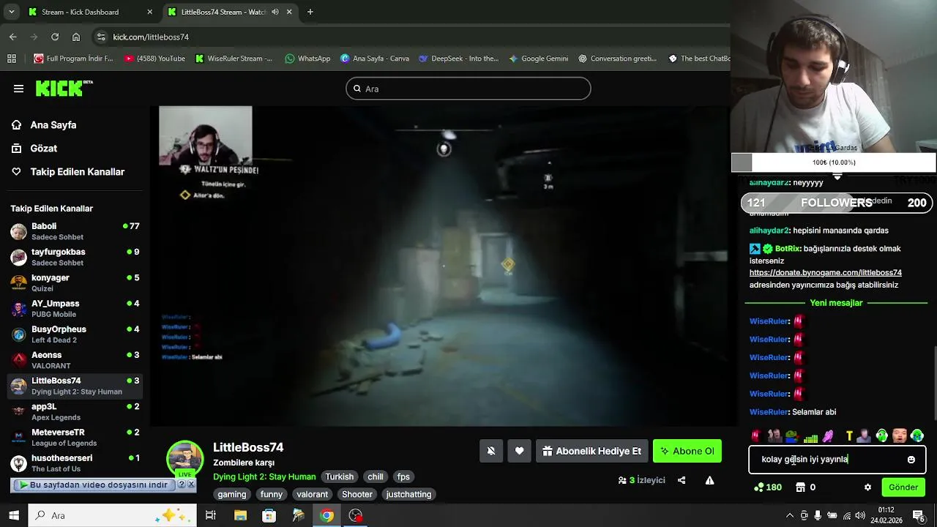Open tayfurgokbas channel in the sidebar

point(75,257)
